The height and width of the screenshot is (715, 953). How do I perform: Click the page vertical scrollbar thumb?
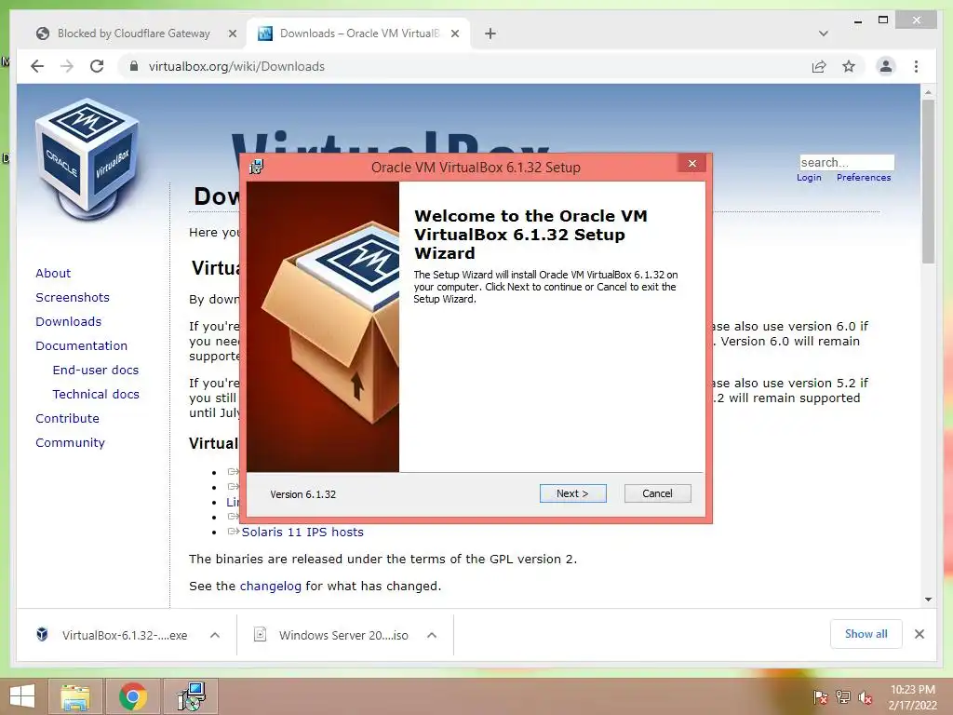(x=928, y=182)
